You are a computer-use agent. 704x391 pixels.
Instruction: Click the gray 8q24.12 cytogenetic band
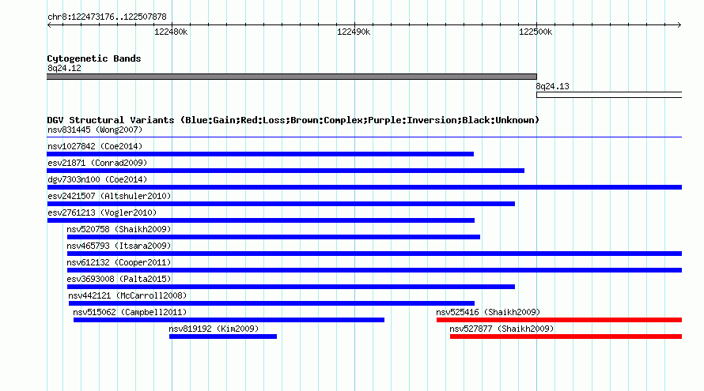click(x=292, y=77)
